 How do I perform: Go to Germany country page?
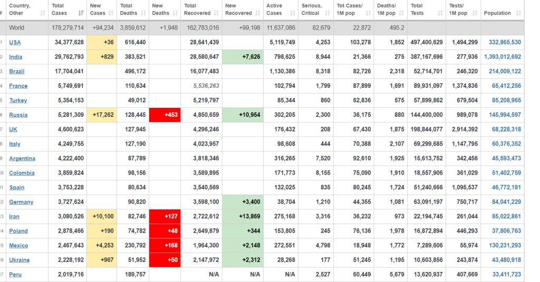coord(21,202)
